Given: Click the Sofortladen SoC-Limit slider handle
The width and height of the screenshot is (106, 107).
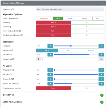Looking at the screenshot, I should pos(88,55).
